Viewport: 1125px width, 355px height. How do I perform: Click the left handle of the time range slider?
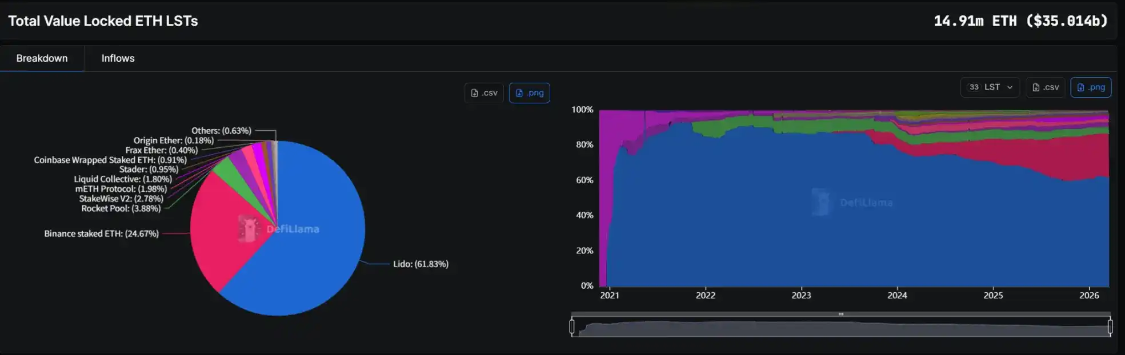[572, 326]
